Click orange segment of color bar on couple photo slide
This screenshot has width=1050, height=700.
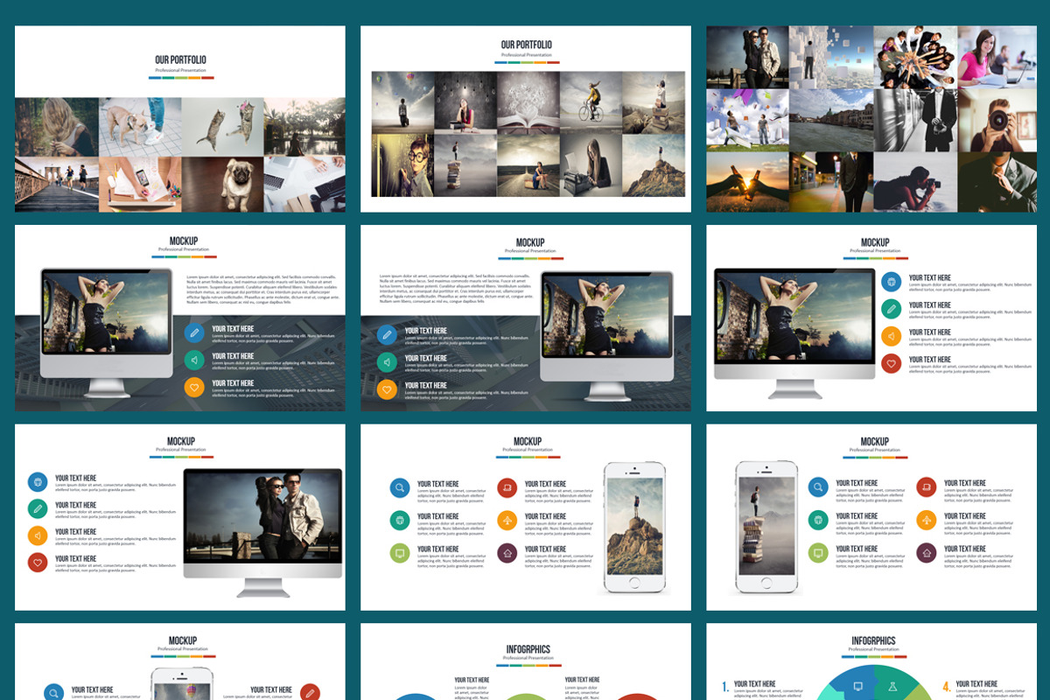(x=195, y=457)
